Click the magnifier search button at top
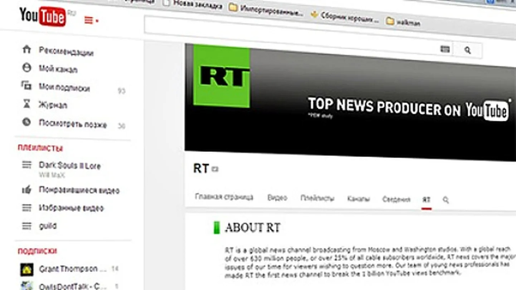 pos(467,50)
